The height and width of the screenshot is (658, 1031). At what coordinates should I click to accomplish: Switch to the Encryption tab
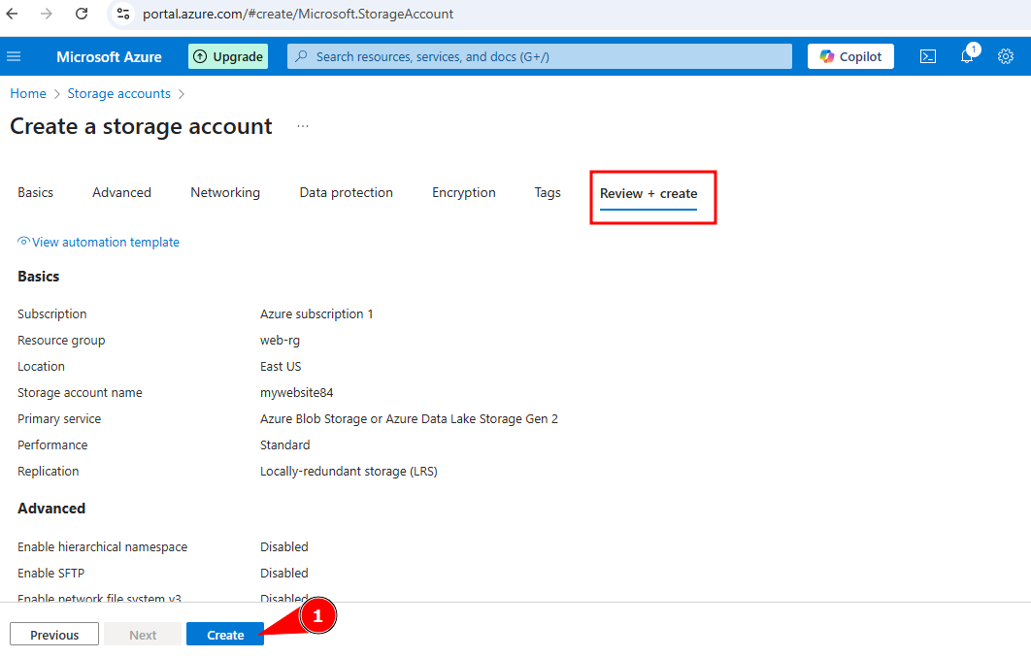pos(463,192)
